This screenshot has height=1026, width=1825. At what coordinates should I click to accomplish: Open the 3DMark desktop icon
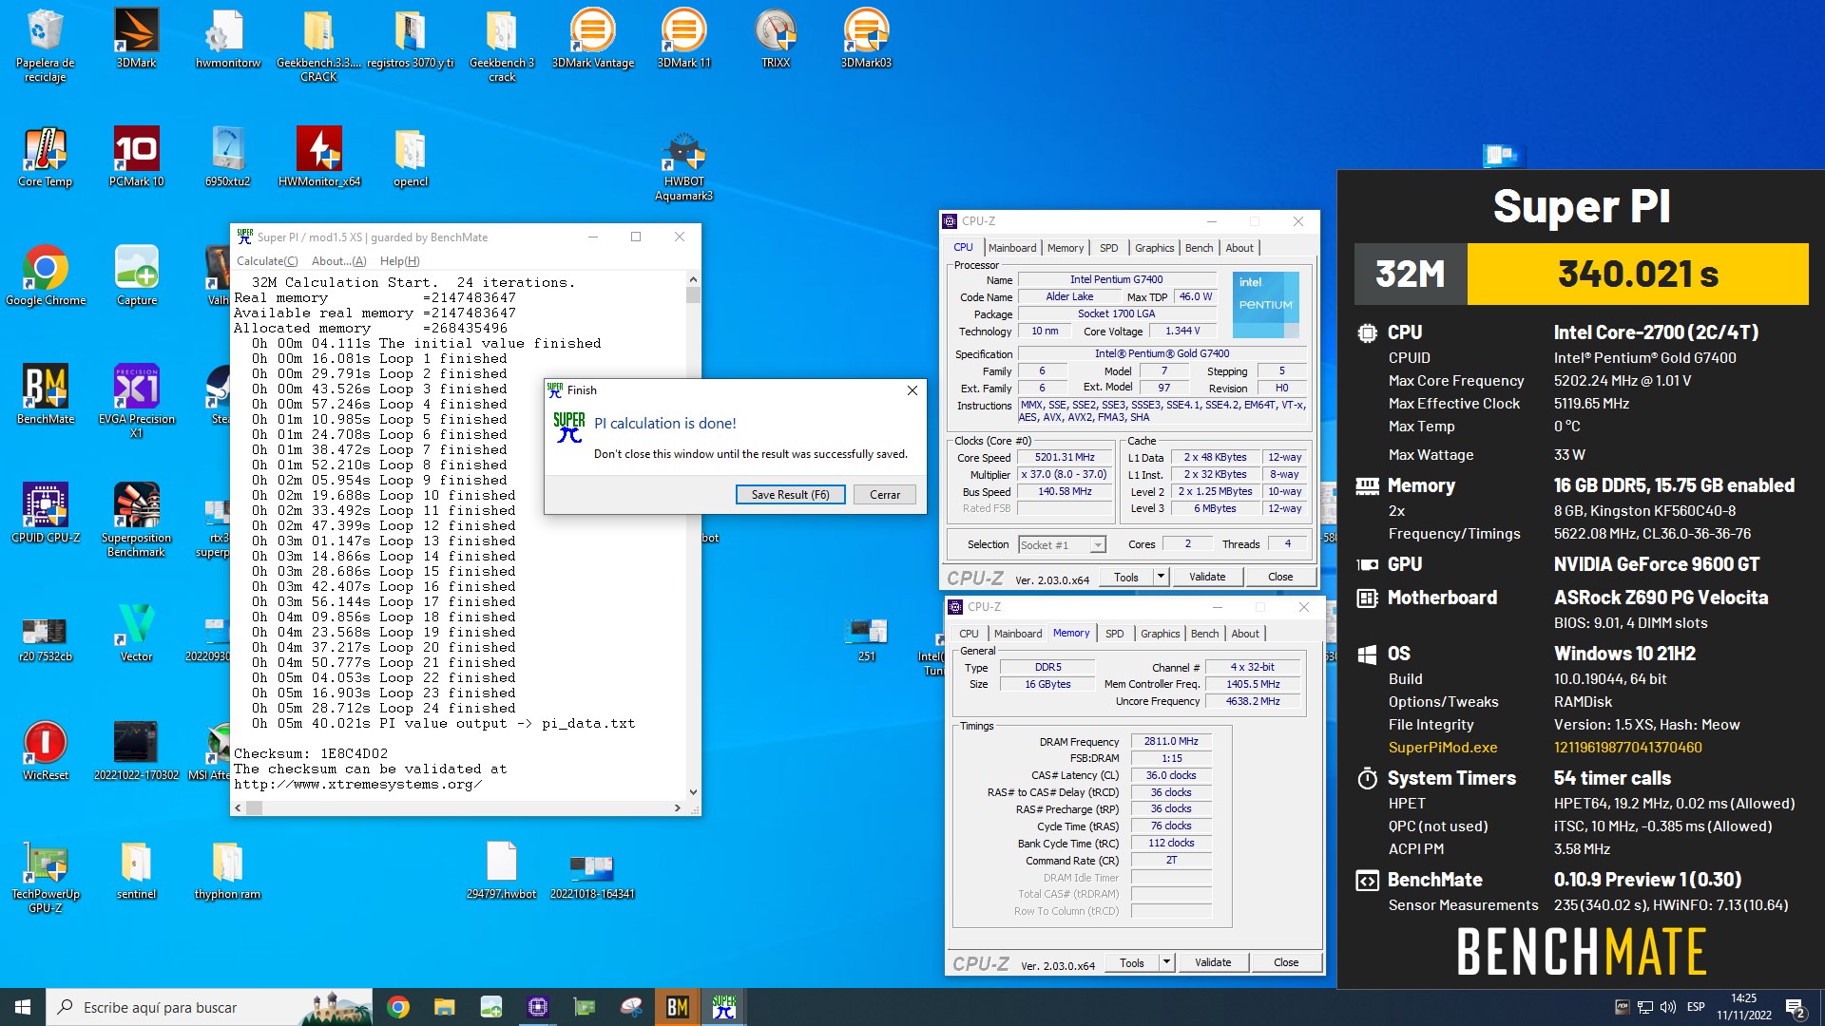(x=136, y=38)
